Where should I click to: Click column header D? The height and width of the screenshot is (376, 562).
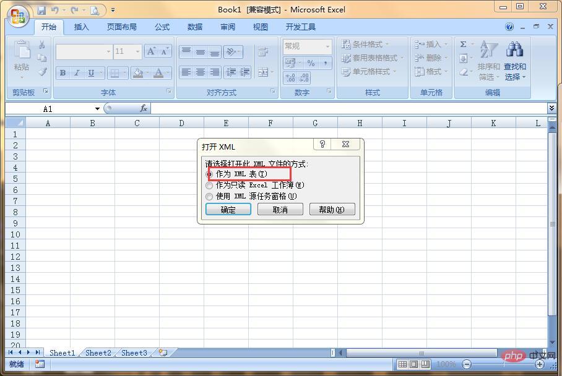pos(181,123)
